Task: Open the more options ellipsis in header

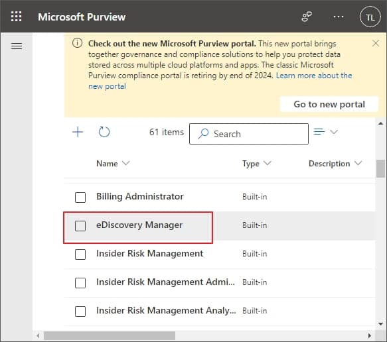Action: coord(339,17)
